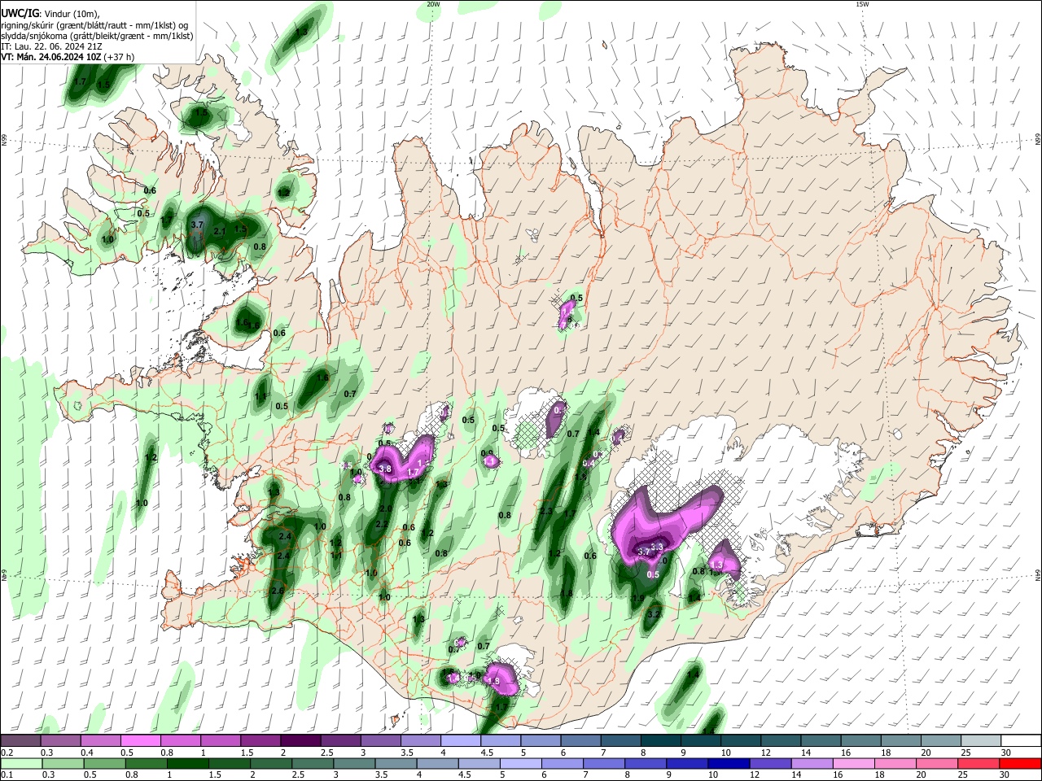Screen dimensions: 1042x781
Task: Click the 0.2–0.3 swatch on the snow scale
Action: point(20,740)
